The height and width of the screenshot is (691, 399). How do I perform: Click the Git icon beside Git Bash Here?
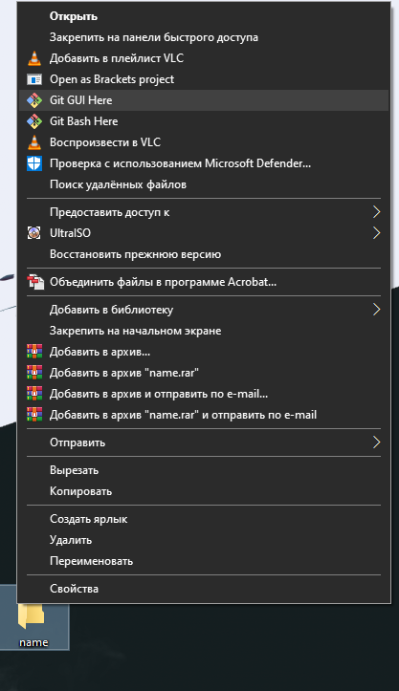click(34, 121)
